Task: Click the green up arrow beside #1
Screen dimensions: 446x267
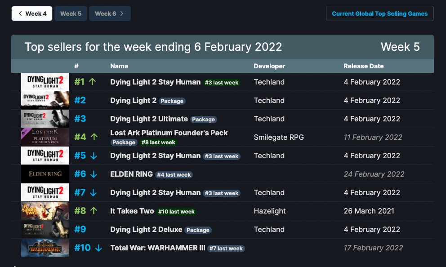Action: [92, 82]
